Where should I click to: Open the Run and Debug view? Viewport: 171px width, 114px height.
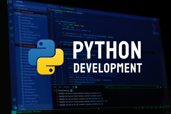[x=11, y=21]
